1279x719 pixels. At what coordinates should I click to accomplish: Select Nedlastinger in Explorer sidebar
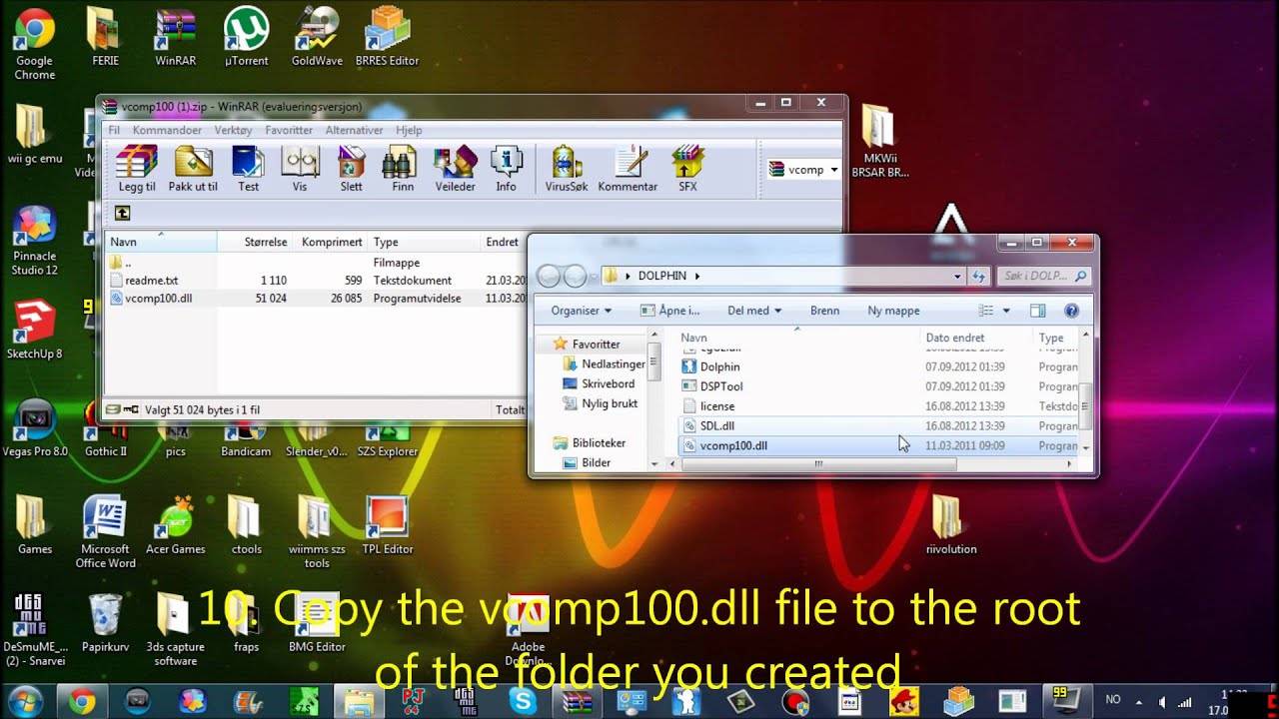(604, 364)
